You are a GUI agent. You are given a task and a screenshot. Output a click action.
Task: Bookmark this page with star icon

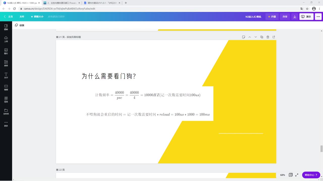point(307,9)
